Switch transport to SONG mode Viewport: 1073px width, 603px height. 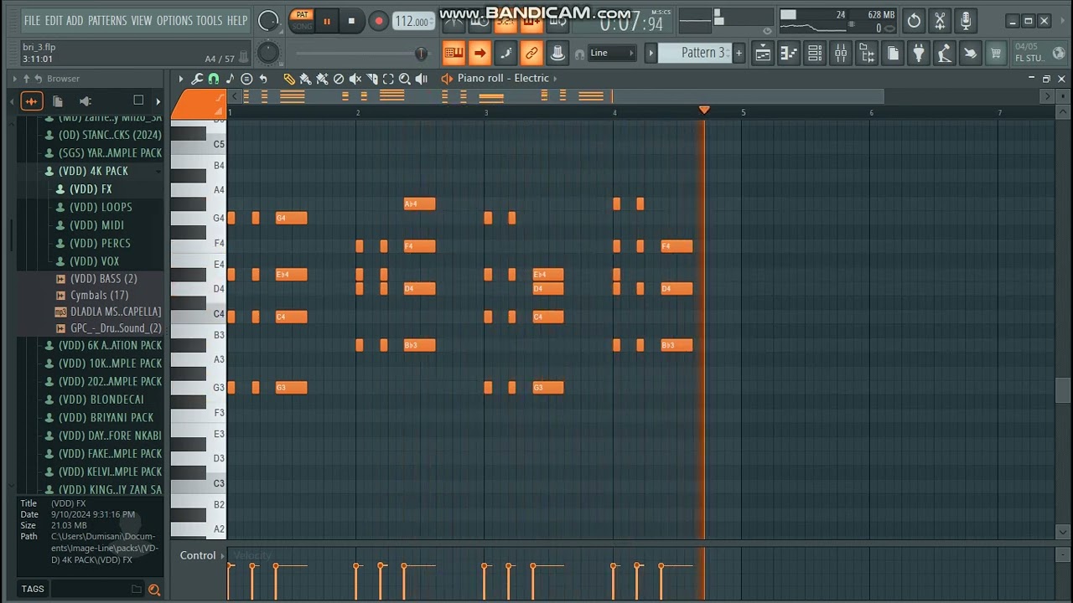302,27
